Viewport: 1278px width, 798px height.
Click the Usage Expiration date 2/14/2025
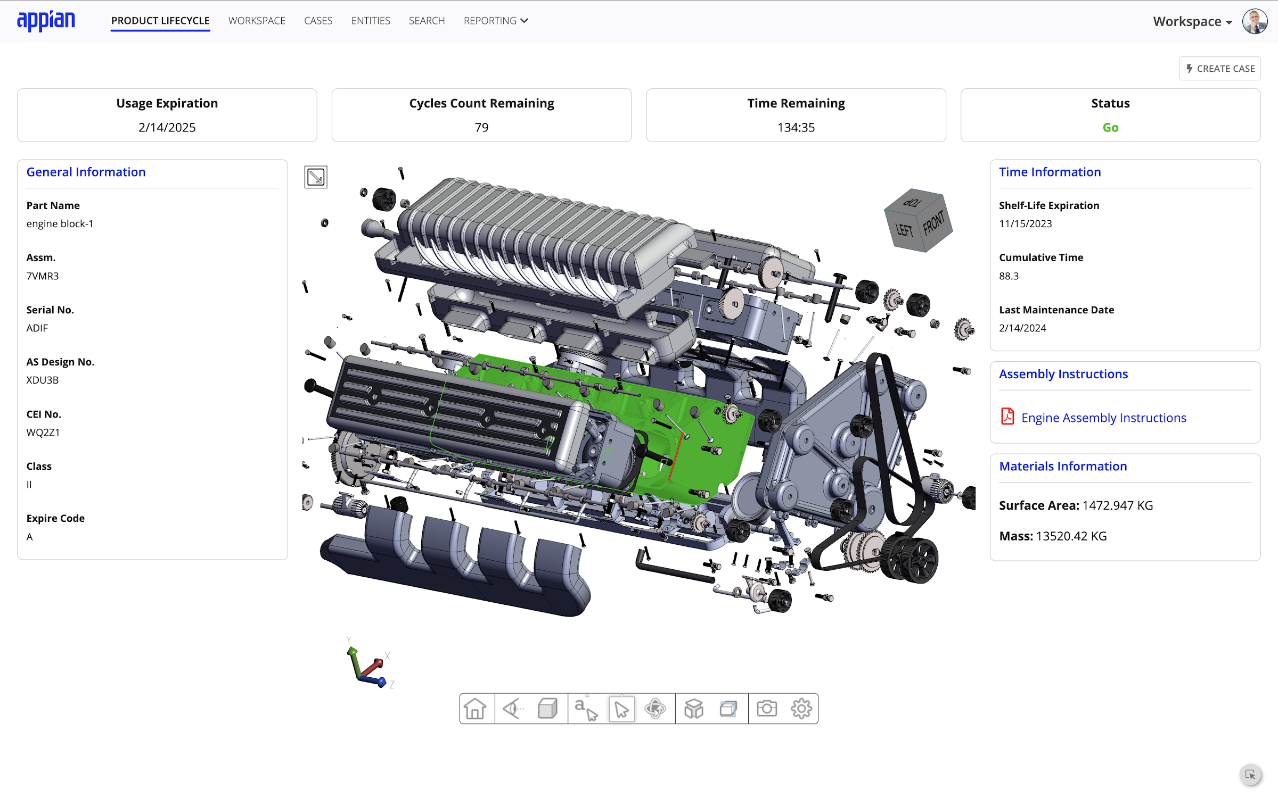click(x=167, y=127)
